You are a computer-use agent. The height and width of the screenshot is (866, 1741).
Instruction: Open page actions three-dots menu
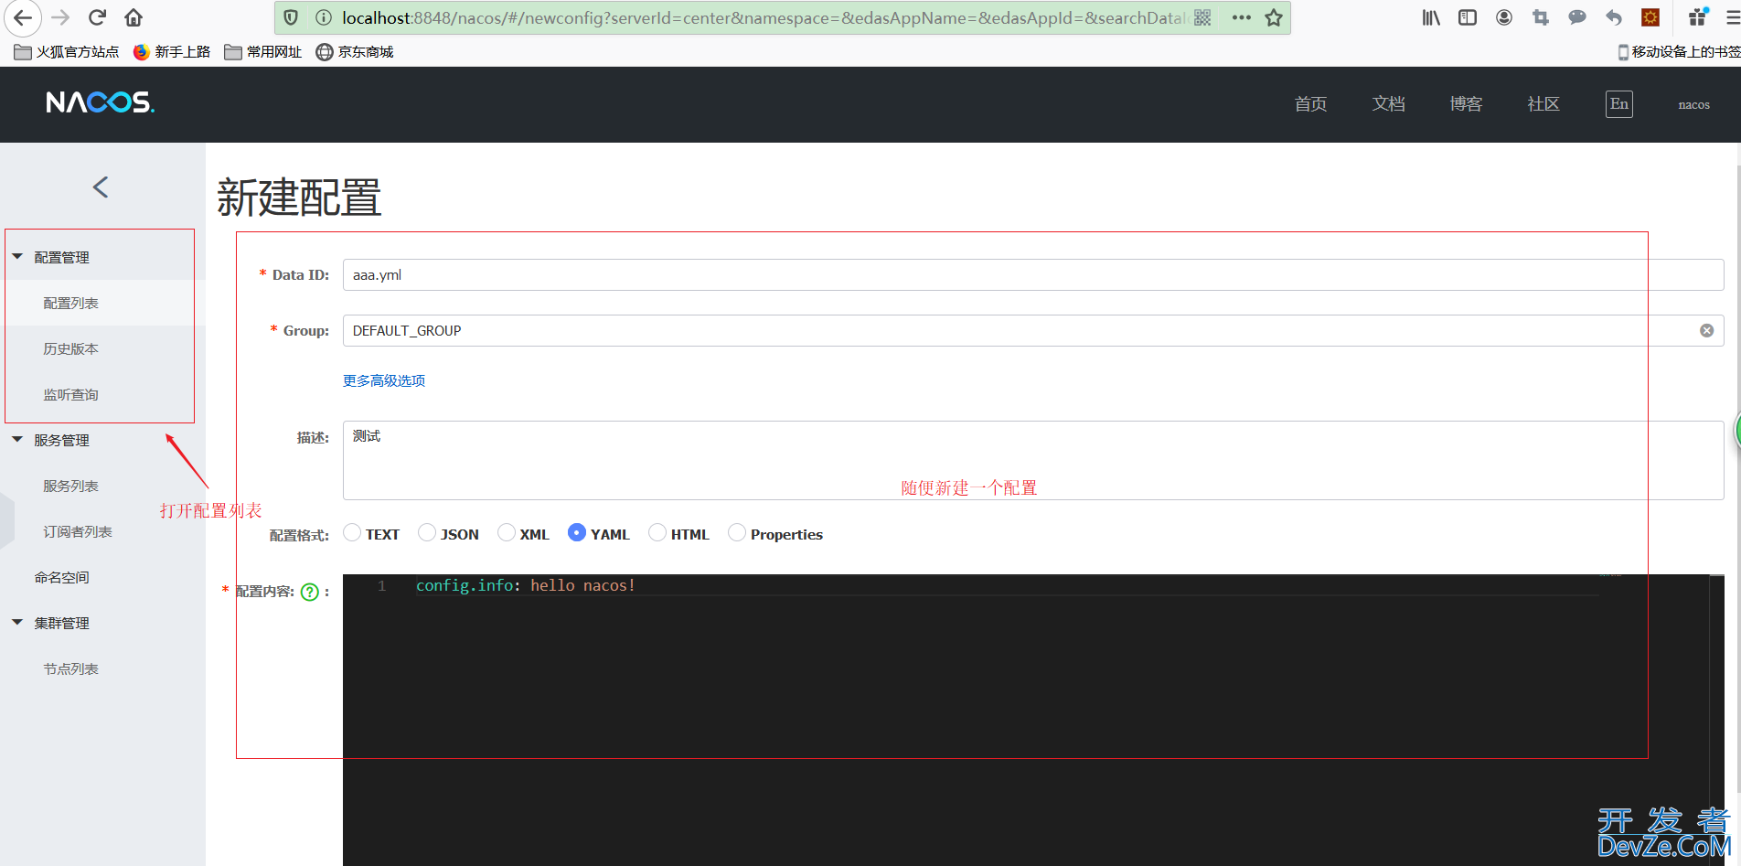[x=1241, y=17]
